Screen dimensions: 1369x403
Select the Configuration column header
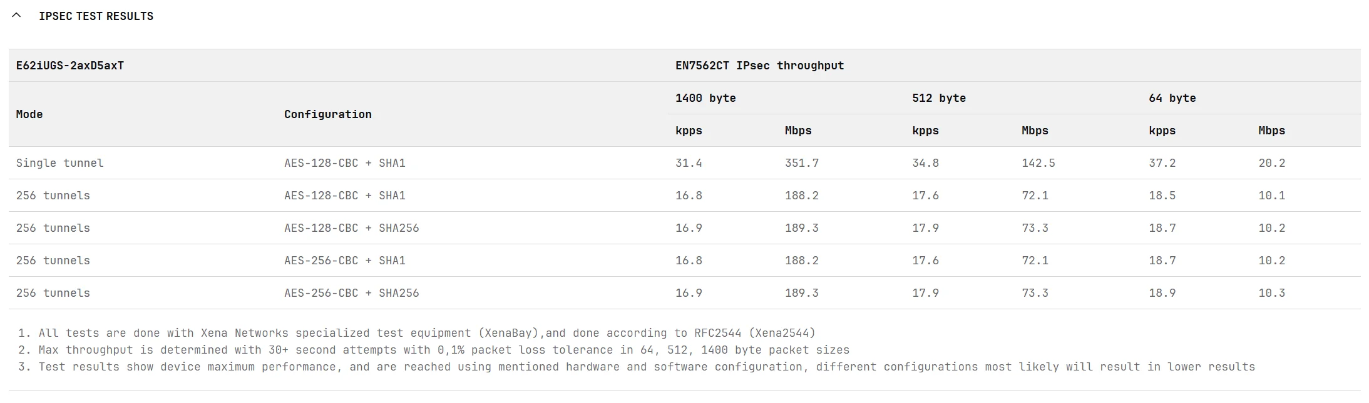point(327,114)
